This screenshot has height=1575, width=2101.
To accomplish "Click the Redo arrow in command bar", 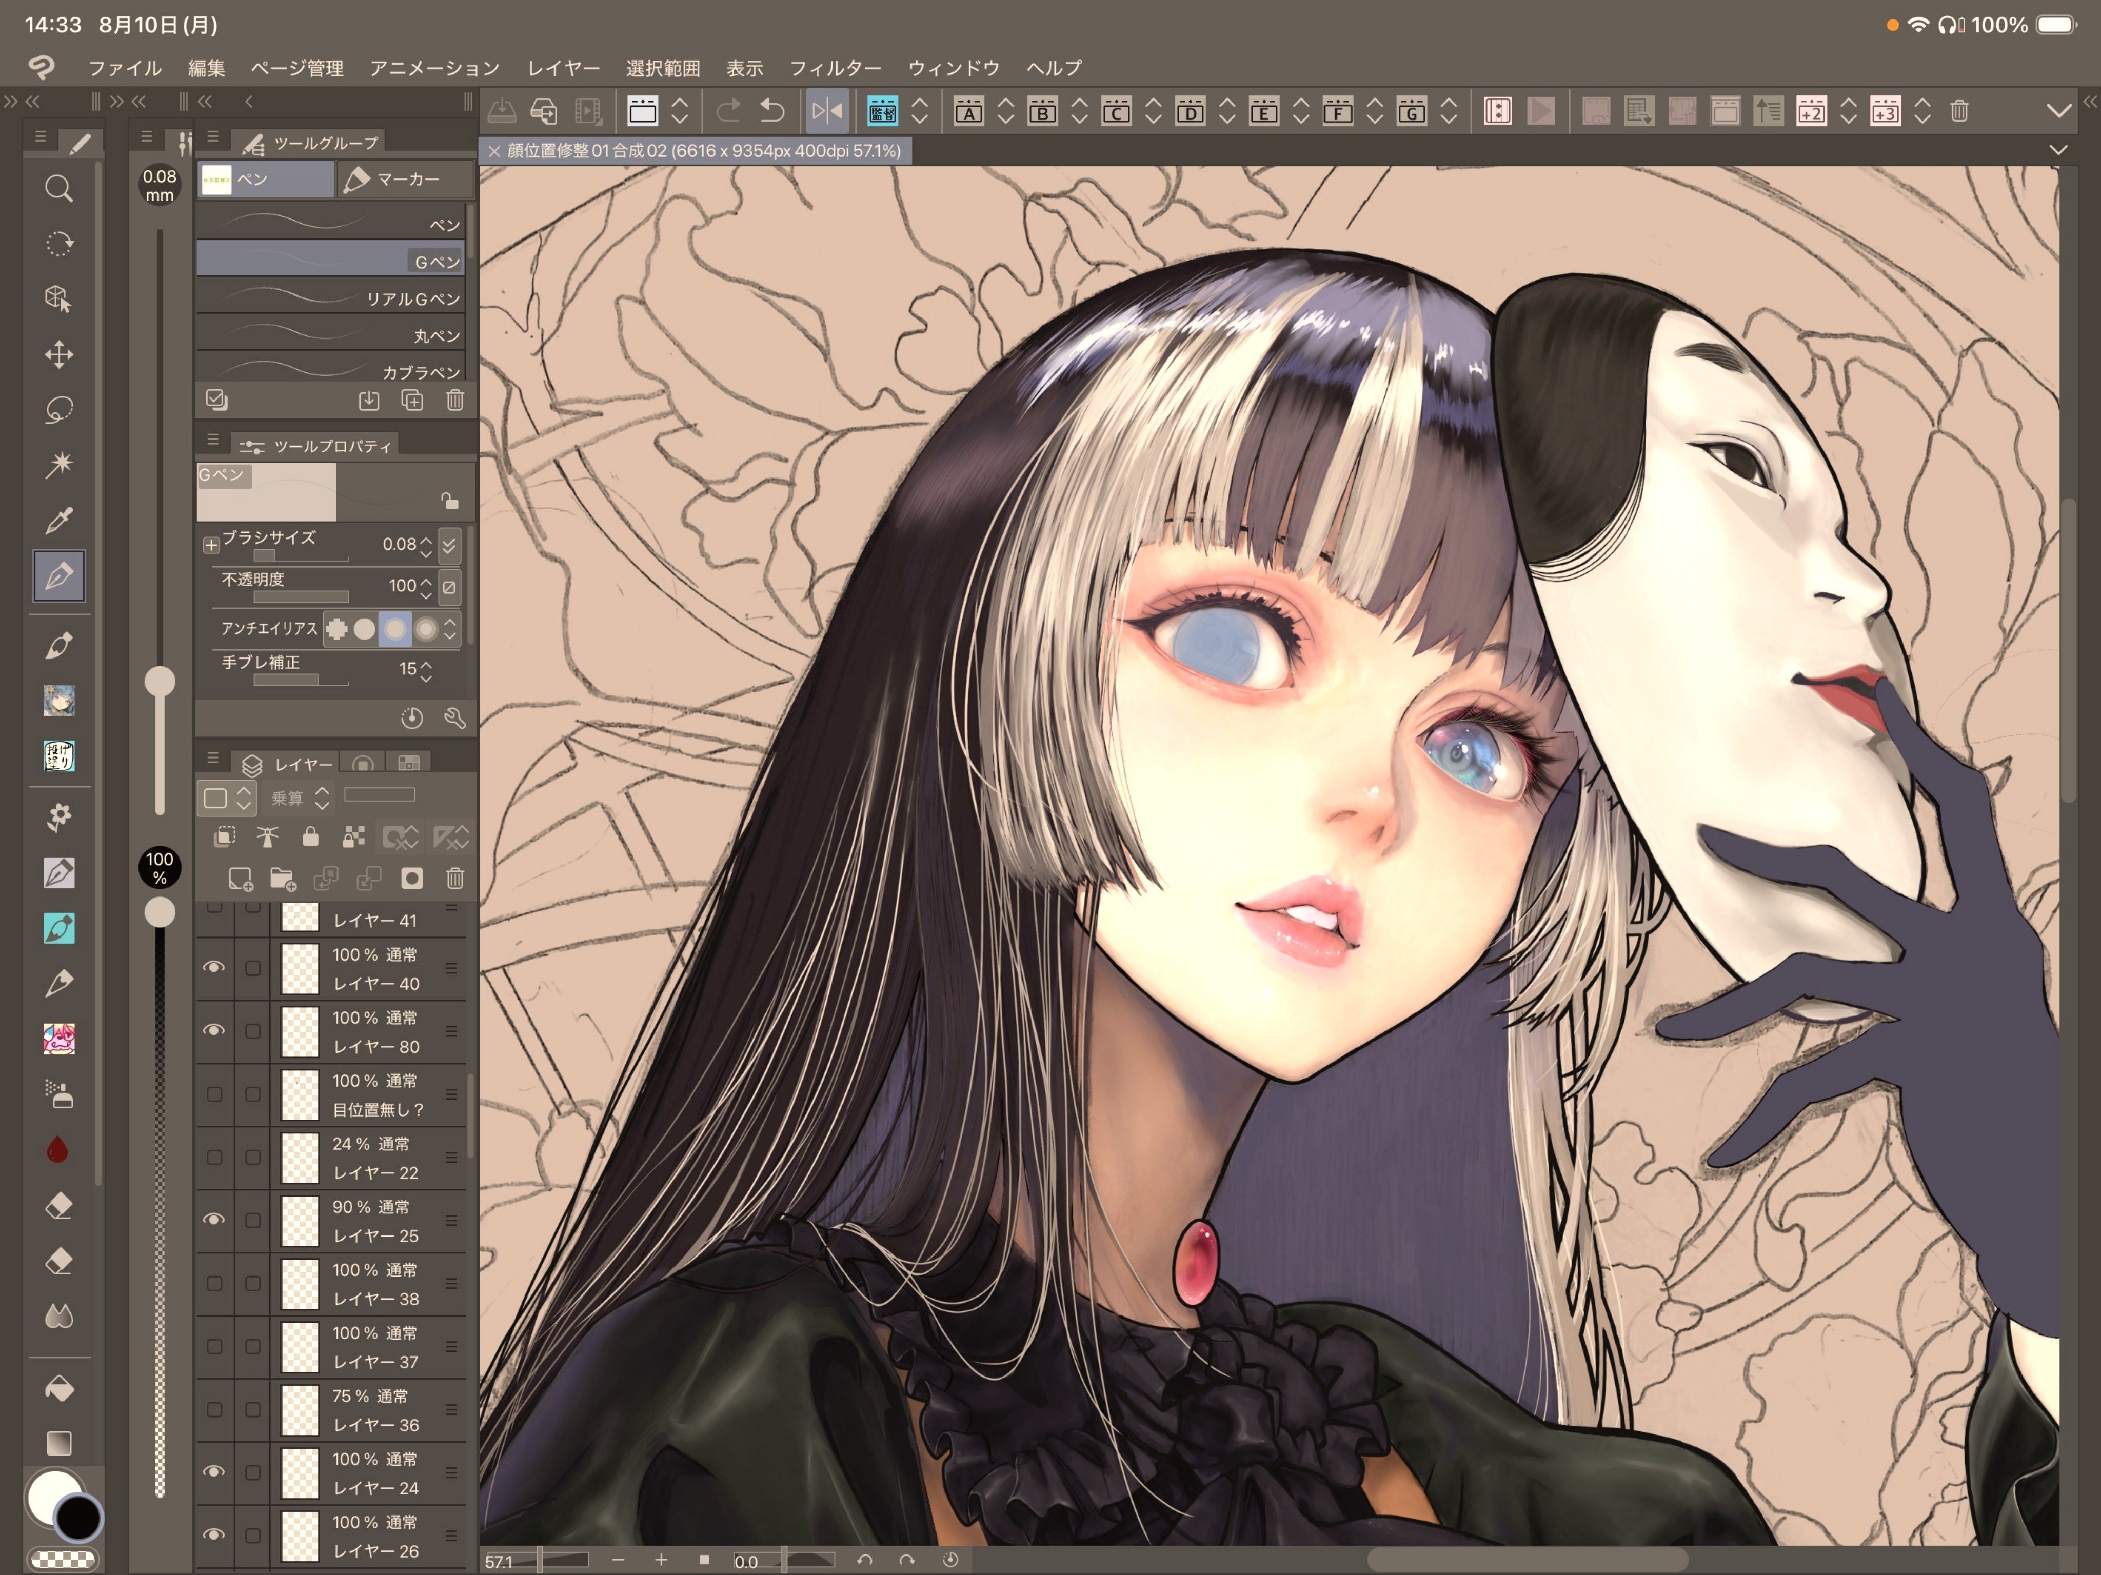I will point(728,111).
